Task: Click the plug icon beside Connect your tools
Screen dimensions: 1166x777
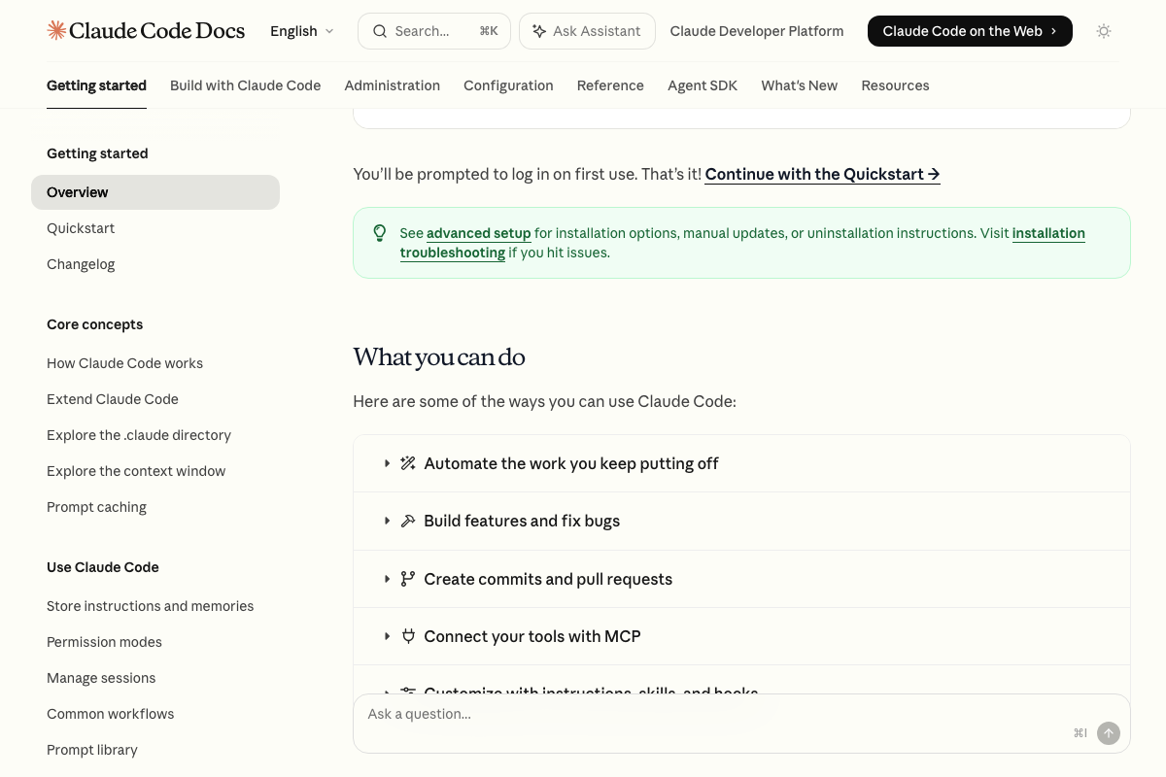Action: [x=408, y=636]
